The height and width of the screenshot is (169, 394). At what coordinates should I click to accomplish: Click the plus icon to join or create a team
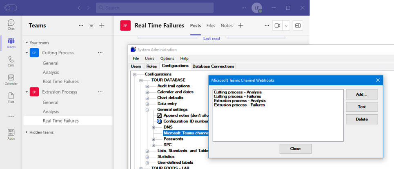tap(102, 25)
